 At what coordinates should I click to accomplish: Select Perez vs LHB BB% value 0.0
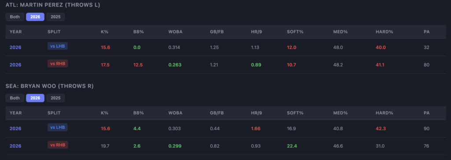tap(137, 47)
